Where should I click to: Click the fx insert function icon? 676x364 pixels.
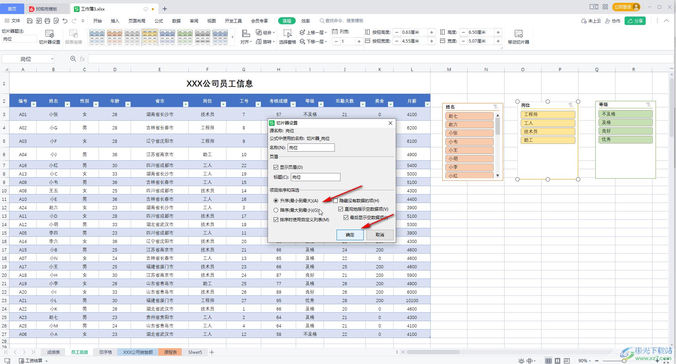coord(82,59)
